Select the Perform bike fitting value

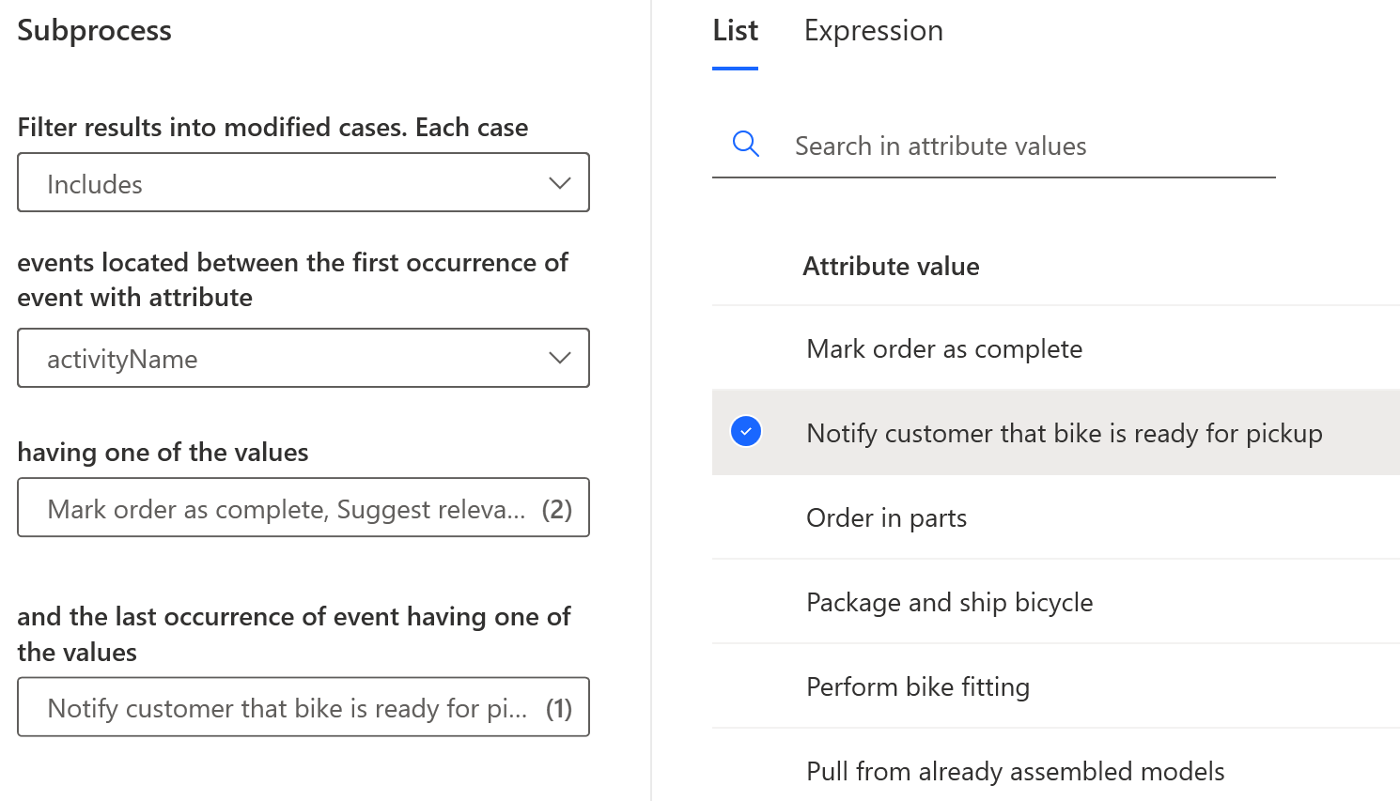tap(917, 687)
